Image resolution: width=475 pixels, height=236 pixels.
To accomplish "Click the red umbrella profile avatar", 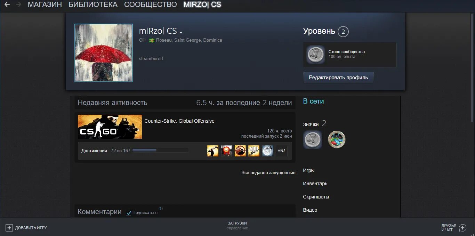I will [104, 53].
